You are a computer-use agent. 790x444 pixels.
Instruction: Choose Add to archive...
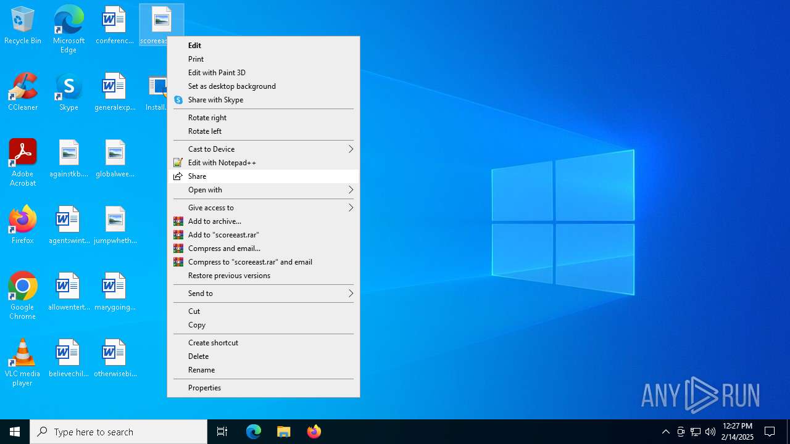[x=264, y=221]
